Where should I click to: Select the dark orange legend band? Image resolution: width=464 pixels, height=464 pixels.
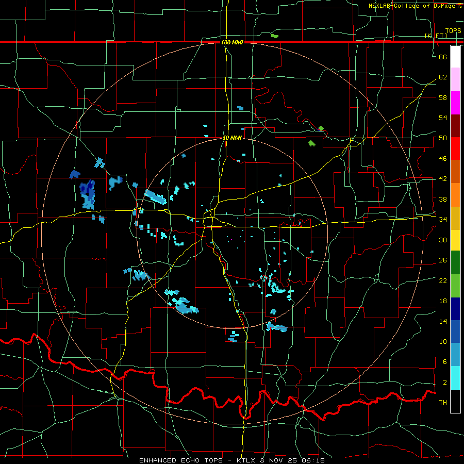455,172
